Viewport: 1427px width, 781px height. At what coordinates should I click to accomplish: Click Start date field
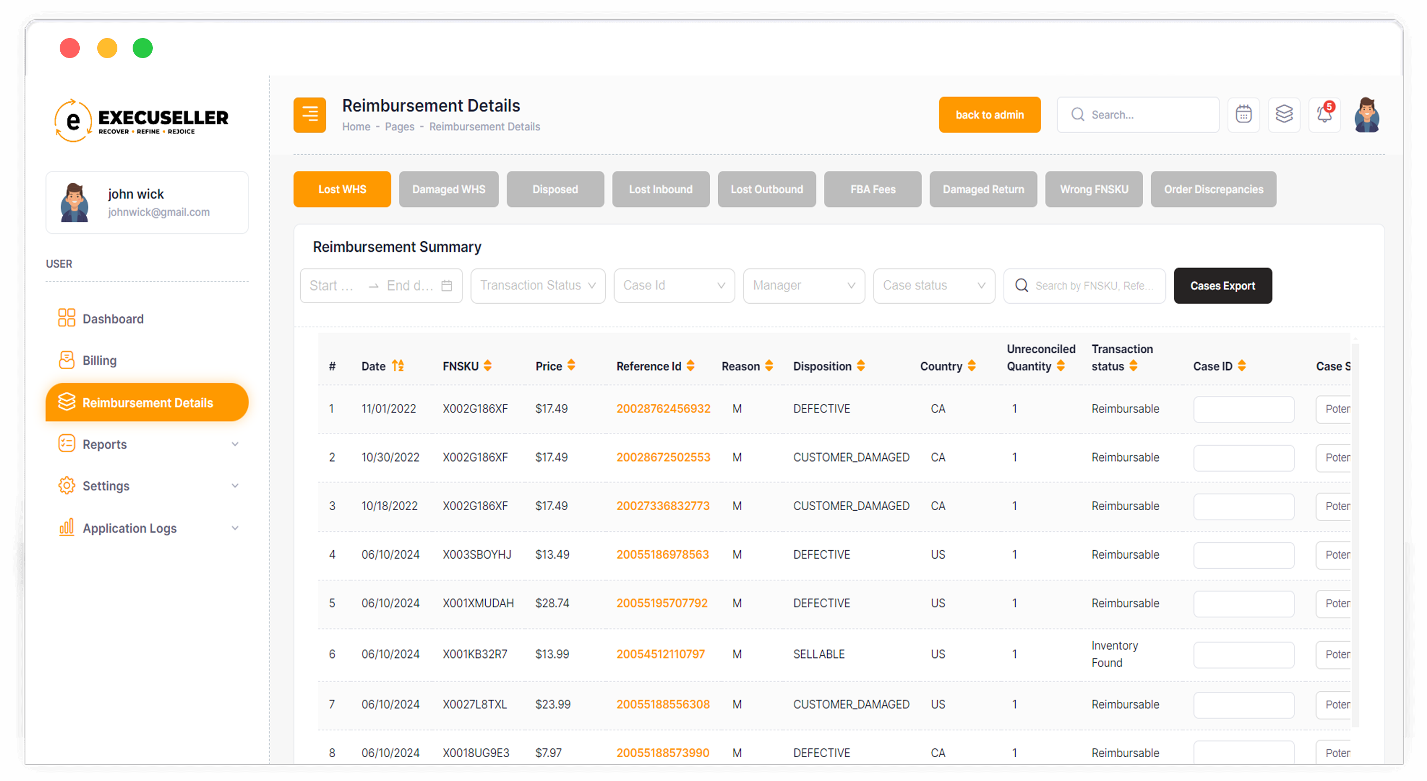click(x=331, y=286)
